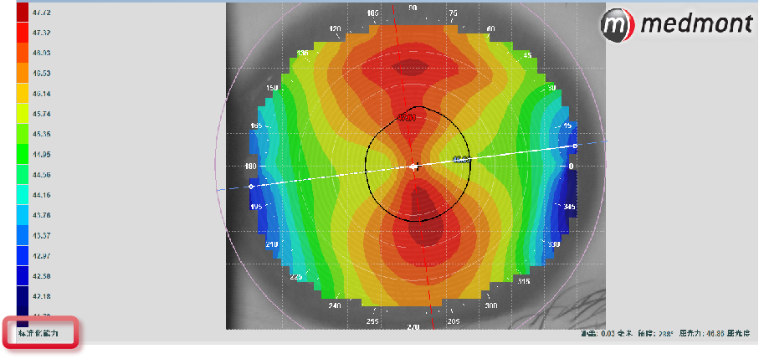Click the center cross marker on the map
Screen dimensions: 759x359
[x=415, y=167]
